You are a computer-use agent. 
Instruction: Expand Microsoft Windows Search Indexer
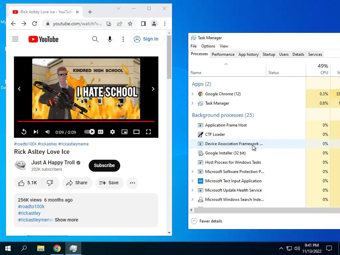(x=192, y=200)
